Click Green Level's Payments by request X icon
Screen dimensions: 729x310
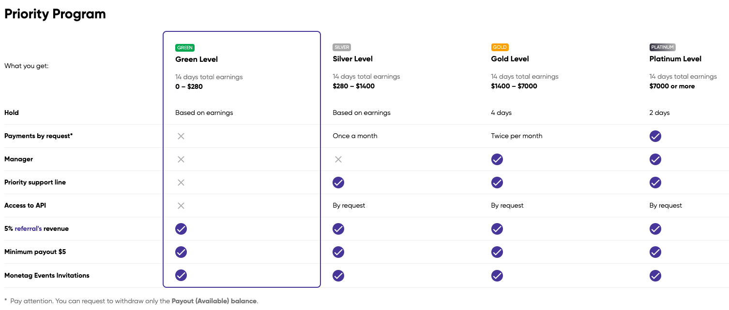coord(181,136)
